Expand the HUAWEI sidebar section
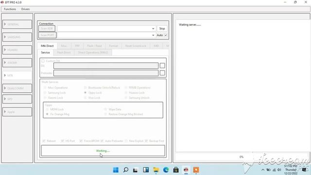 [x=17, y=50]
